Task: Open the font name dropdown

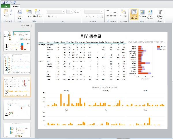Action: coord(63,12)
